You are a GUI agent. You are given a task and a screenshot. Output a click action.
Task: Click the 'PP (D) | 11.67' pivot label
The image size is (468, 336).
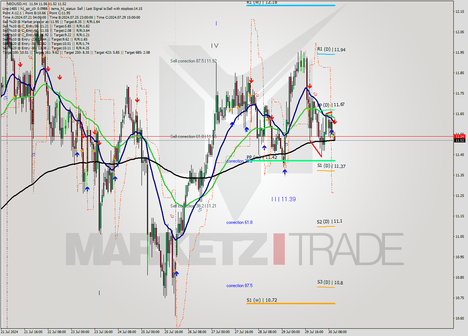331,105
